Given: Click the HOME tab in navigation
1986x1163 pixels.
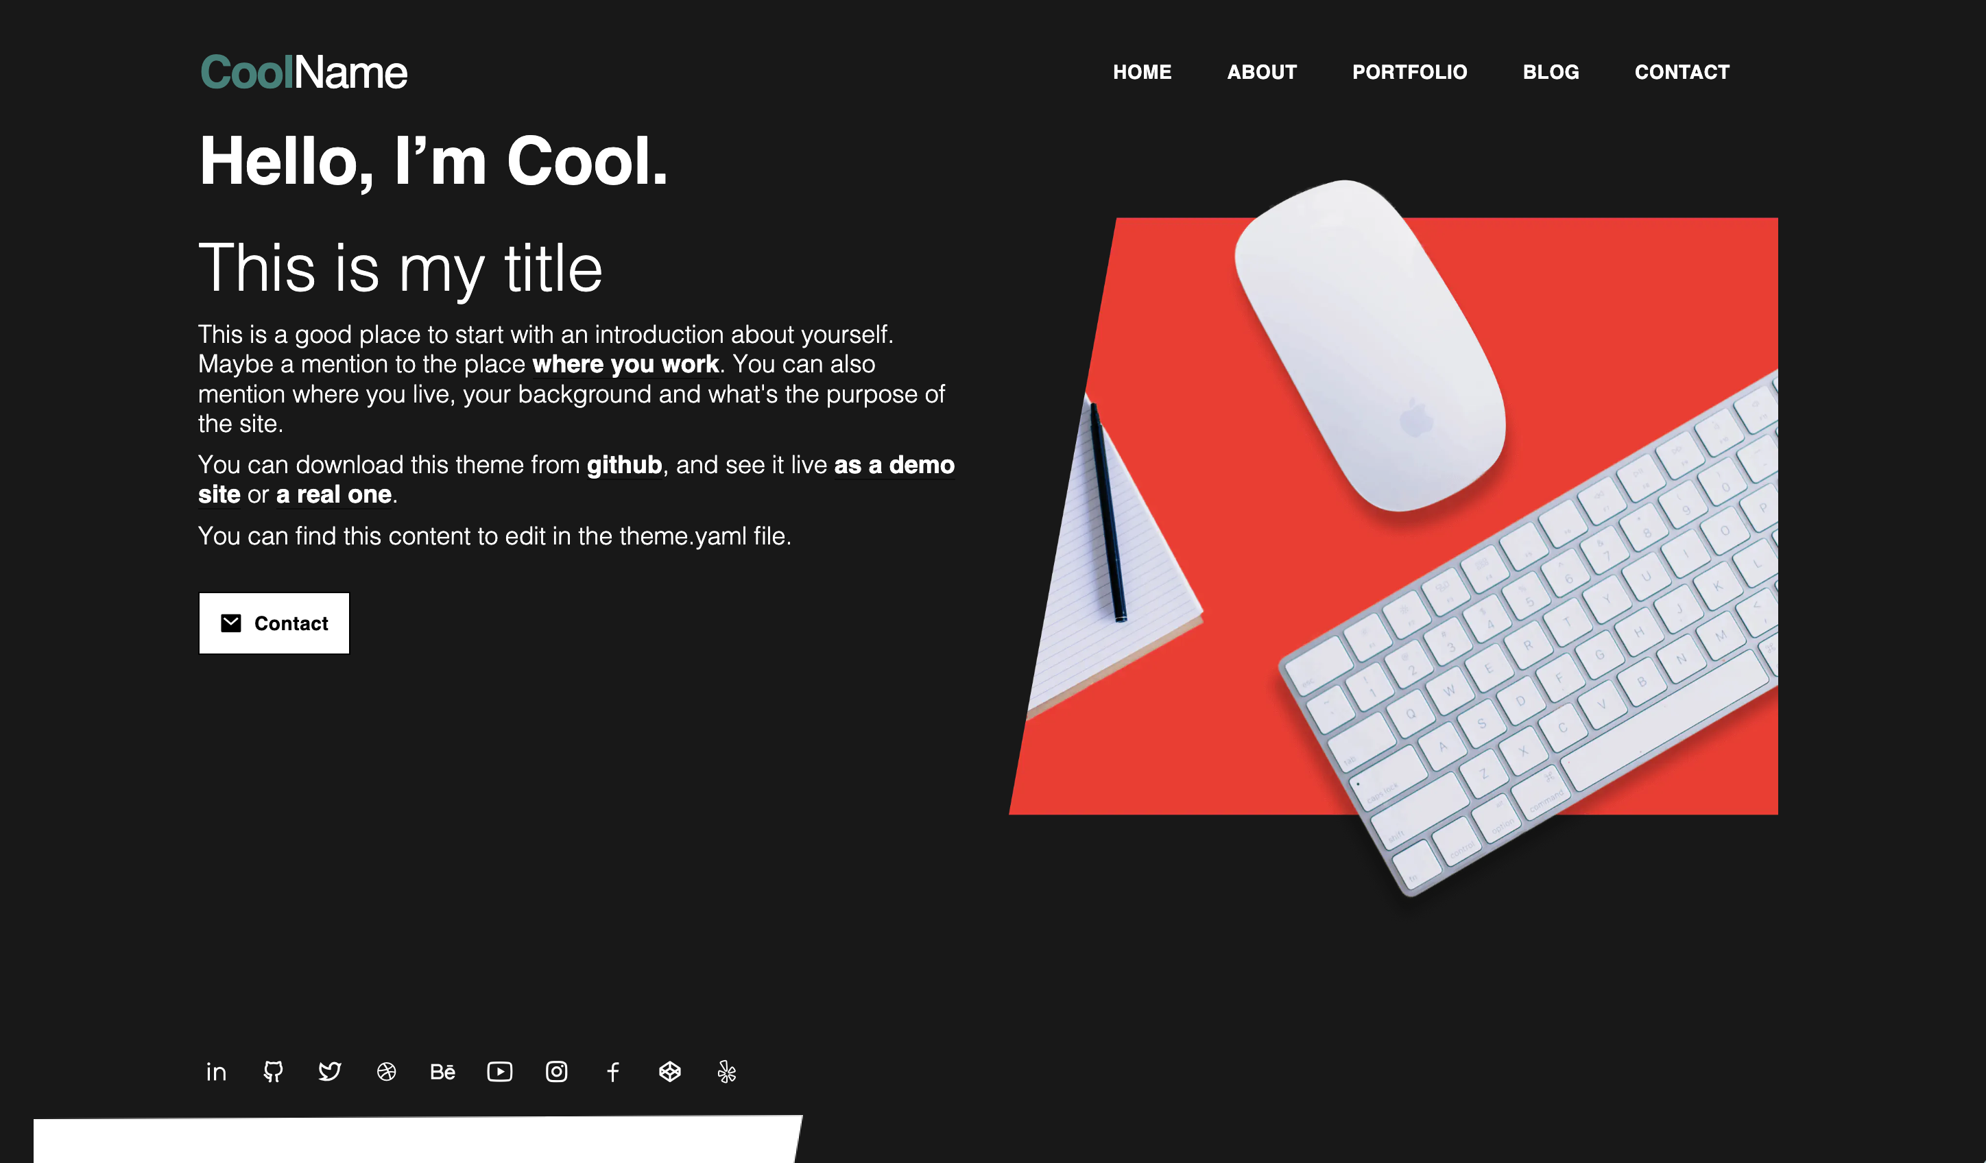Looking at the screenshot, I should [x=1143, y=72].
